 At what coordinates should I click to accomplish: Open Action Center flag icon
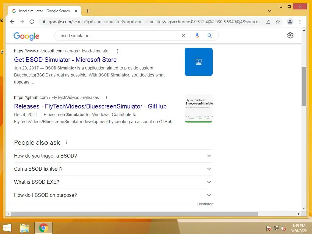pyautogui.click(x=268, y=228)
